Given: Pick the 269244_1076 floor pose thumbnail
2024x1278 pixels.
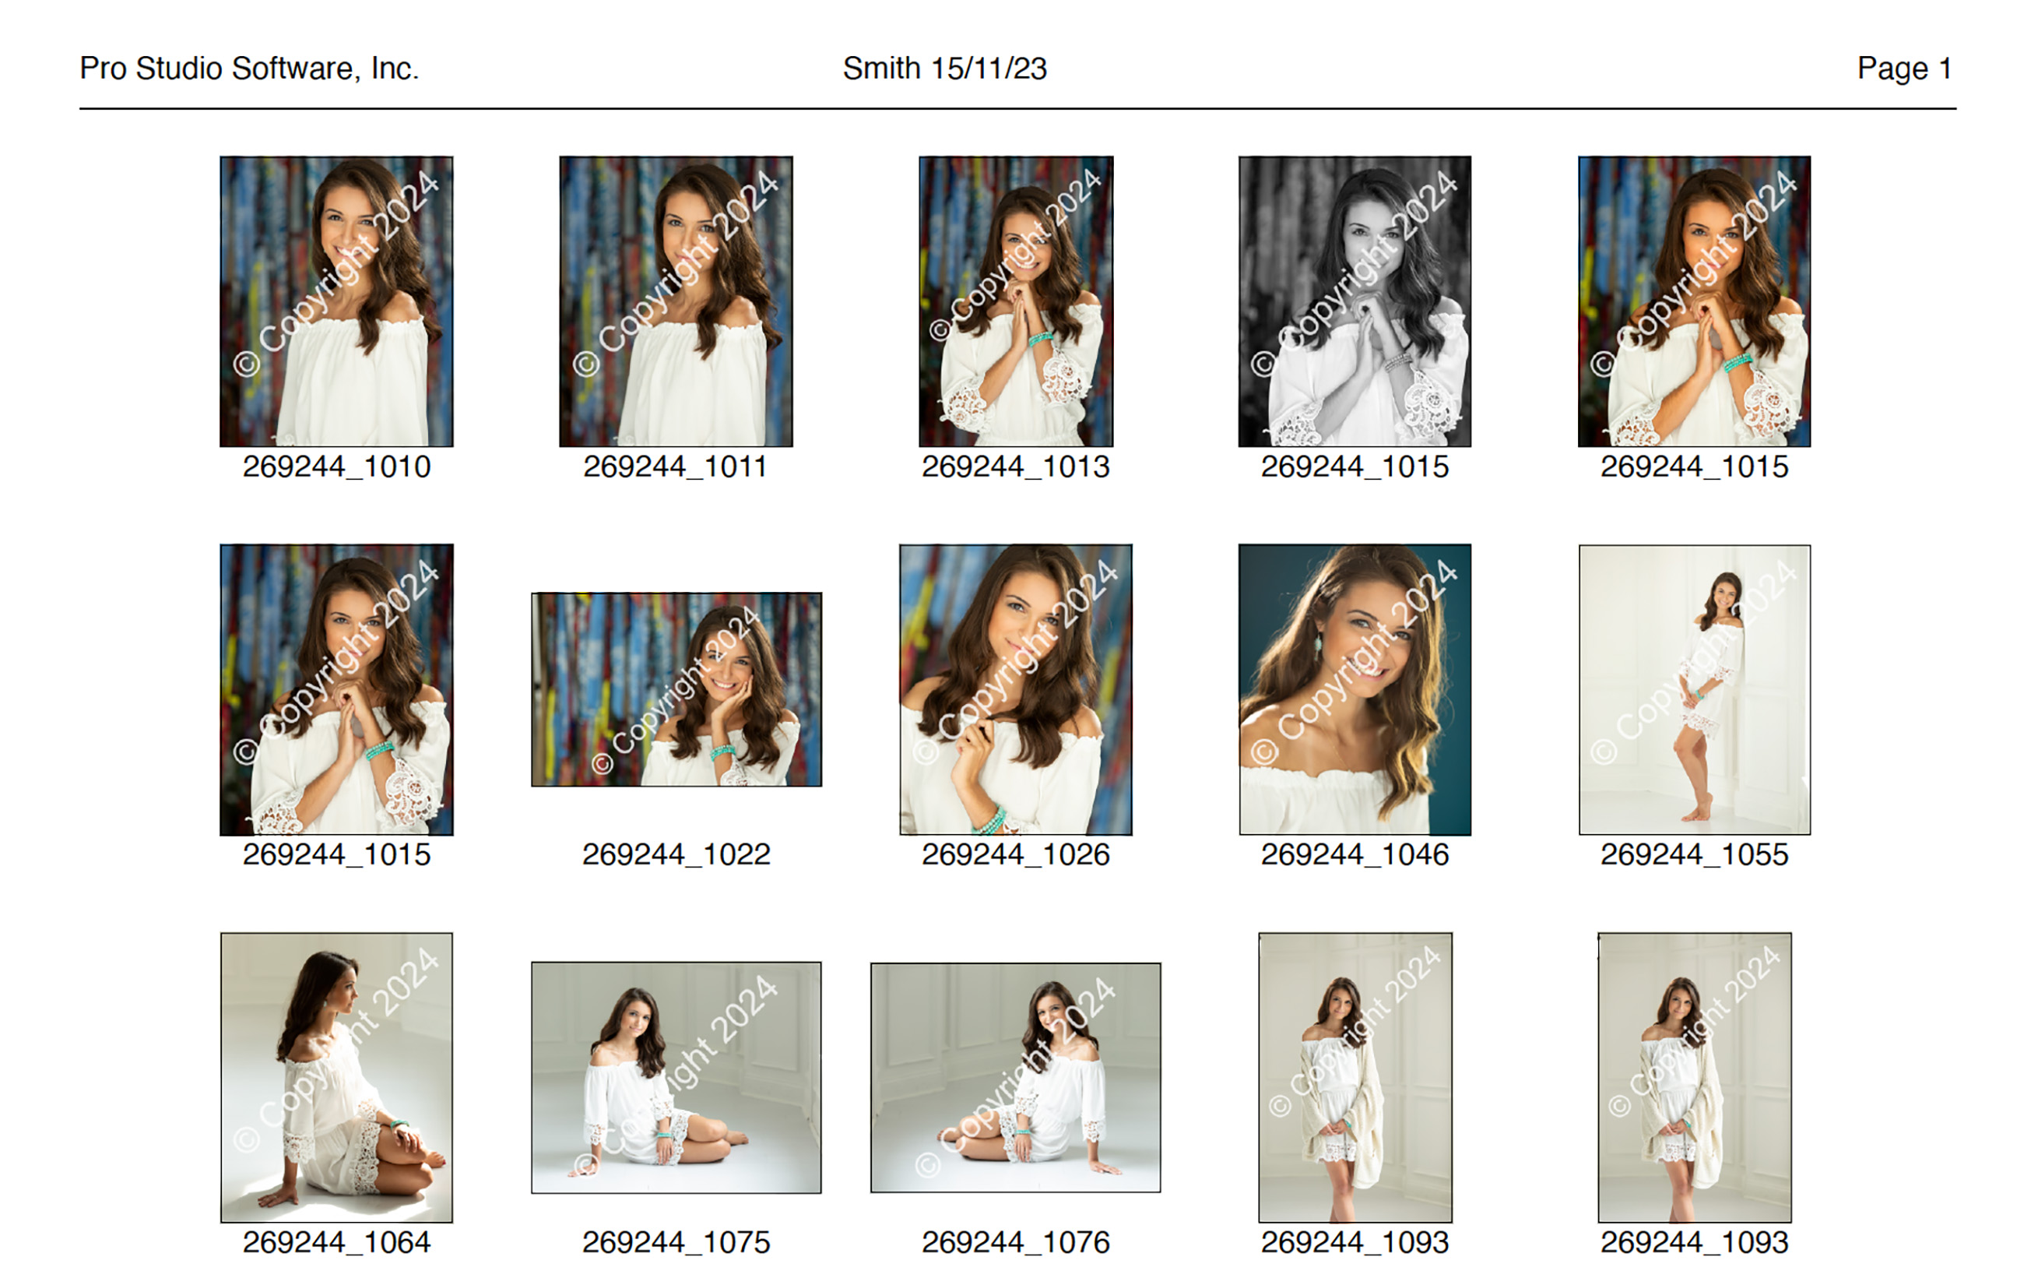Looking at the screenshot, I should (1015, 1077).
